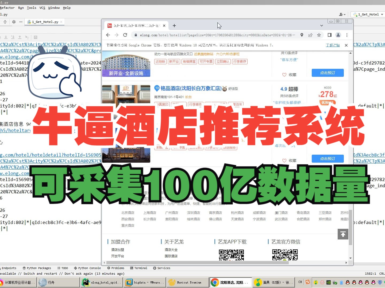The width and height of the screenshot is (385, 288).
Task: Open the PyCharm settings gear in the tool window
Action: [x=14, y=22]
